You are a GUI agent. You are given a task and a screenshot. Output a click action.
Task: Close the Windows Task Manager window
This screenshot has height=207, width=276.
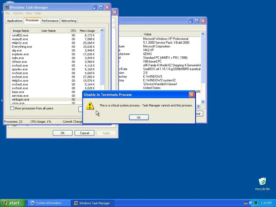point(107,7)
